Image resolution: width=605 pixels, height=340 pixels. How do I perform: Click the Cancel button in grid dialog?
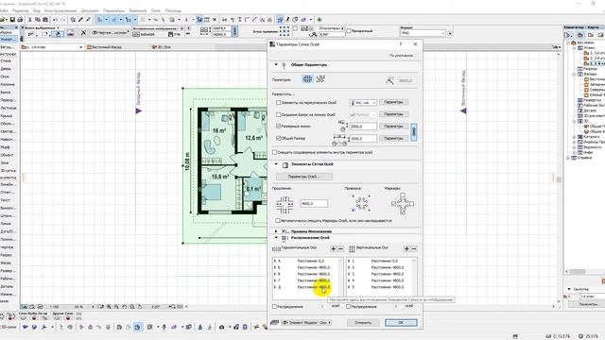click(362, 322)
